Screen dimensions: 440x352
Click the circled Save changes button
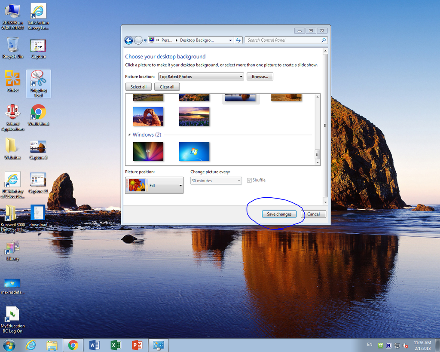(x=279, y=214)
